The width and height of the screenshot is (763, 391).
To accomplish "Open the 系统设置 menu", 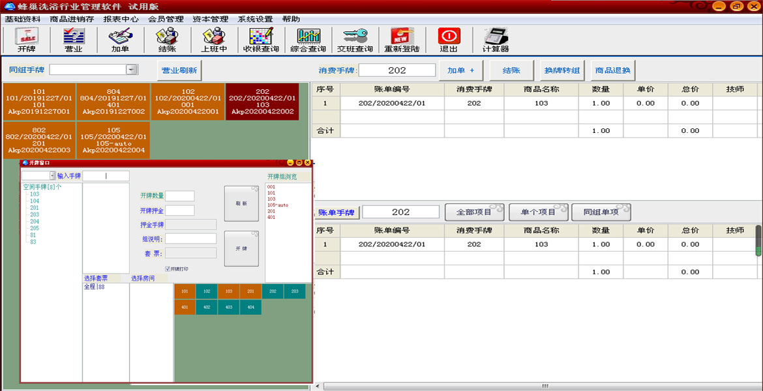I will click(255, 20).
